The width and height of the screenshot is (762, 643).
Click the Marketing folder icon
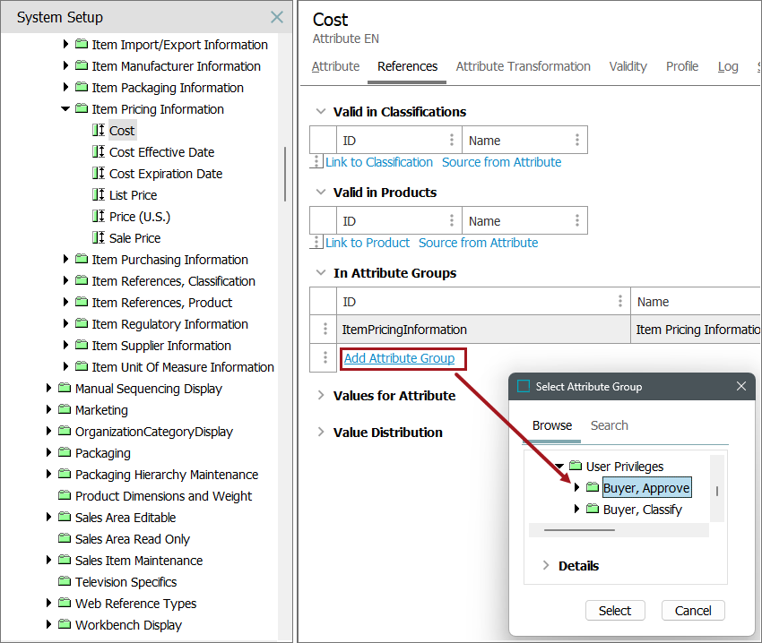65,410
